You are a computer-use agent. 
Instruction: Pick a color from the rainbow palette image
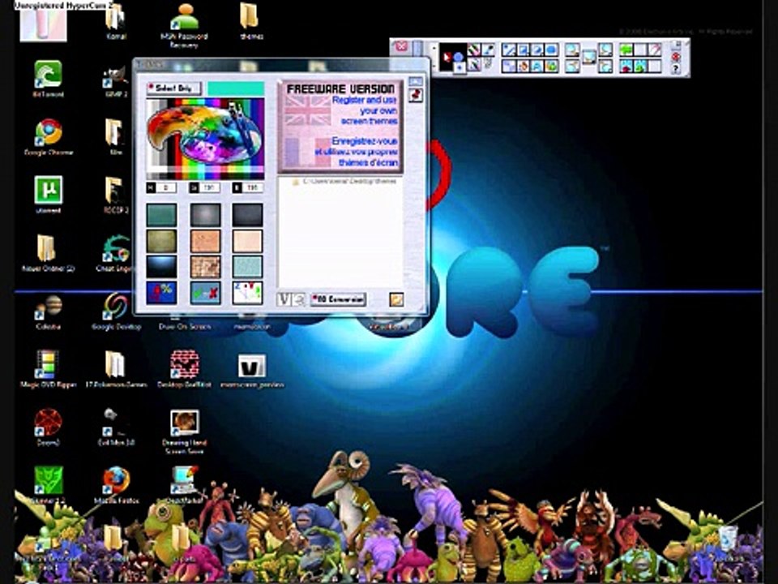click(205, 139)
